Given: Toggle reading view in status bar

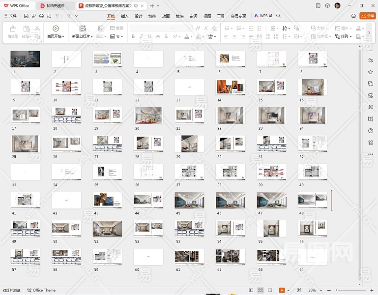Looking at the screenshot, I should click(270, 291).
